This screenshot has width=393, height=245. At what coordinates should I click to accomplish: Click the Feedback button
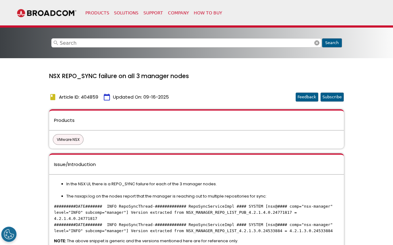coord(307,96)
